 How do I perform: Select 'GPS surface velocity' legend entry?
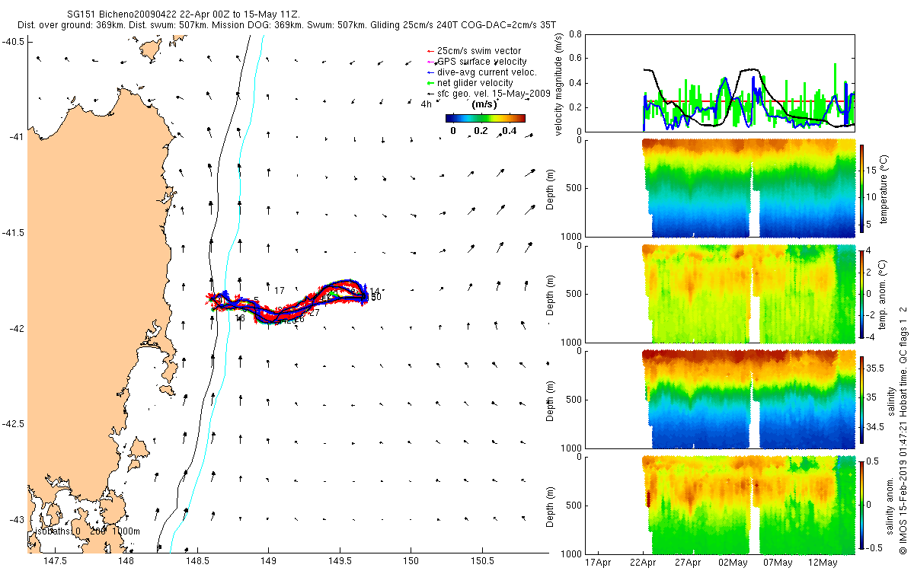[481, 61]
